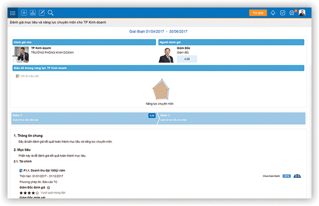This screenshot has height=206, width=319.
Task: Click the TP Kinh doanh employee photo
Action: click(x=21, y=54)
